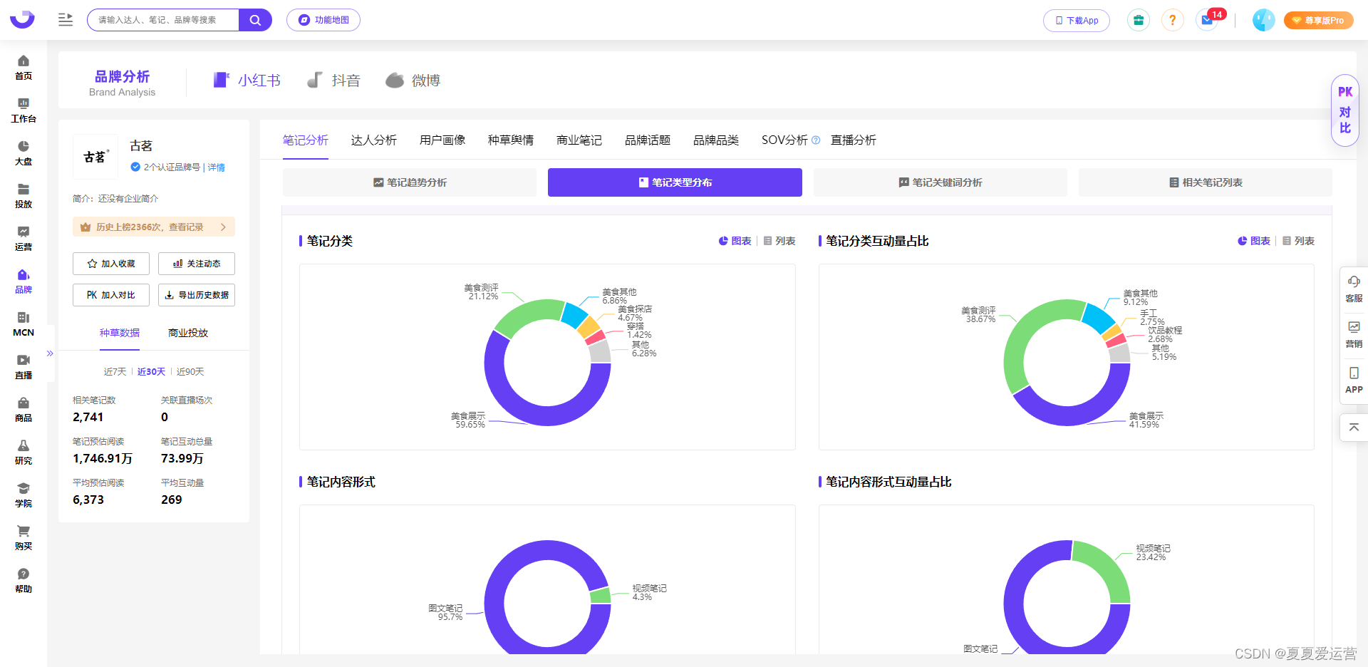
Task: Open APP download on right panel
Action: pyautogui.click(x=1354, y=381)
